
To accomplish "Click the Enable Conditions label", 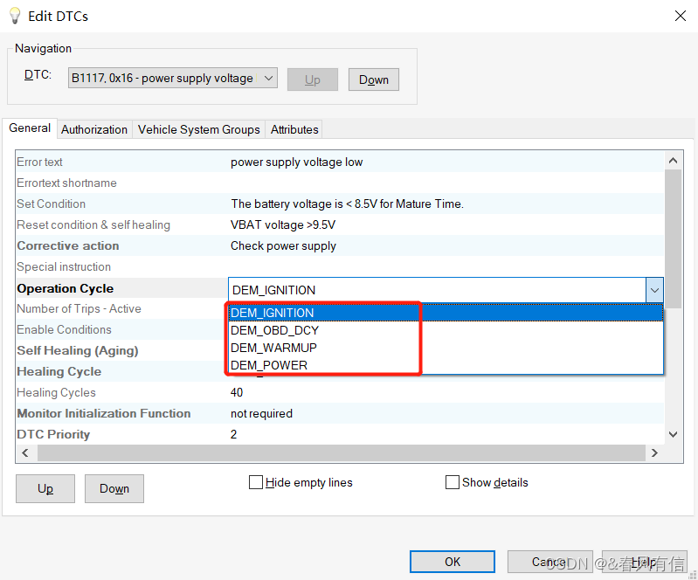I will tap(64, 330).
